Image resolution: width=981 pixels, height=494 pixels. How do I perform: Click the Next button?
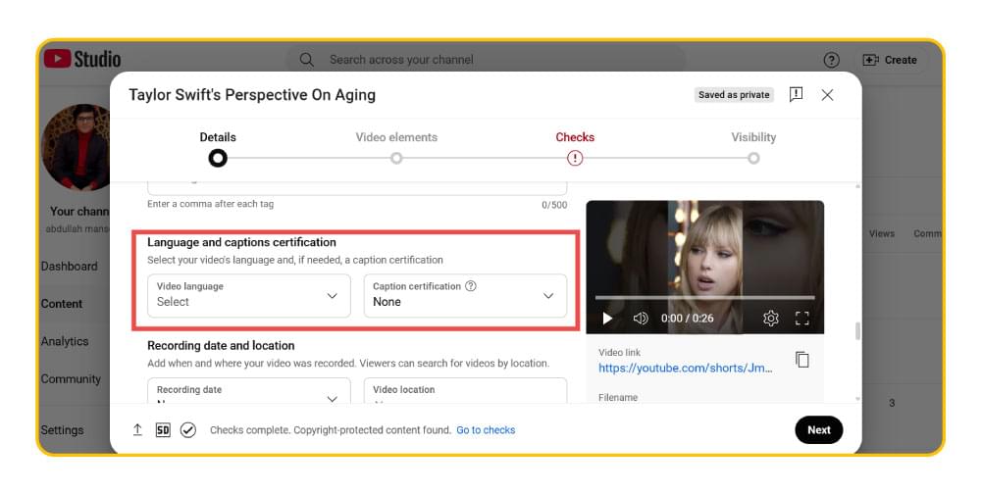tap(818, 429)
